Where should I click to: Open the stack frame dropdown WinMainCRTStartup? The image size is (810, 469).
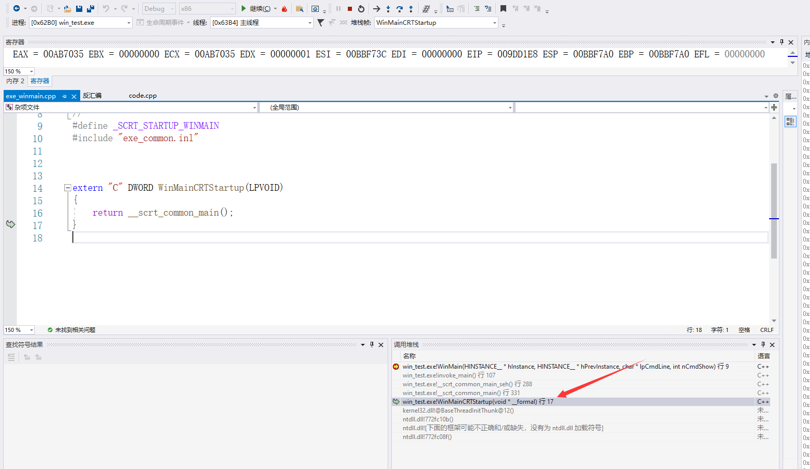tap(436, 23)
